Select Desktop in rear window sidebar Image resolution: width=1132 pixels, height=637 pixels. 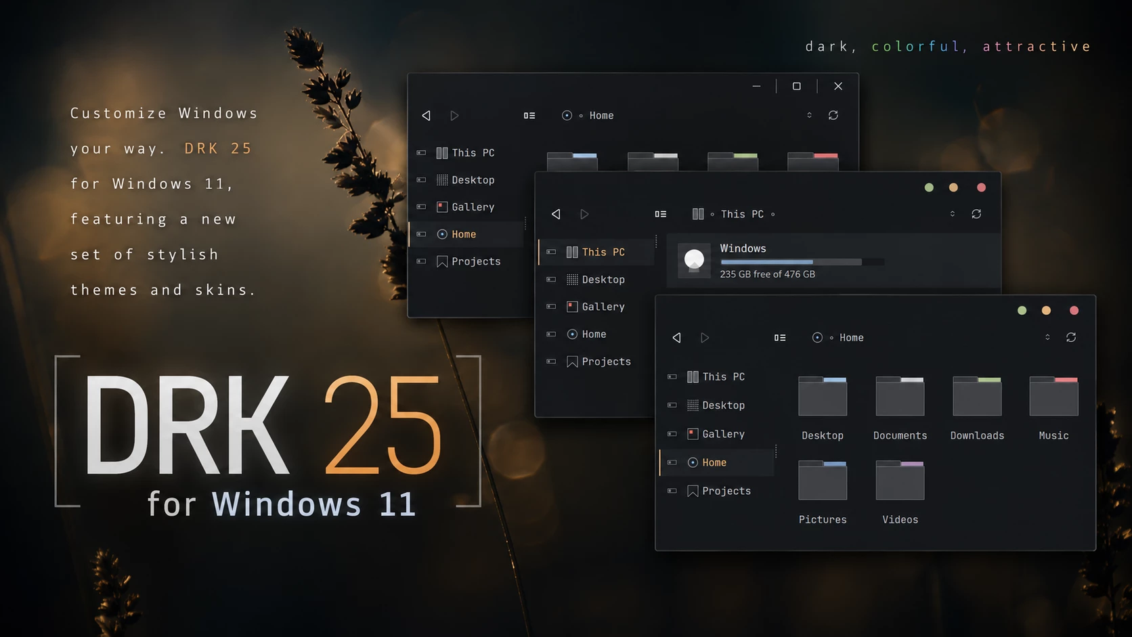[x=465, y=180]
